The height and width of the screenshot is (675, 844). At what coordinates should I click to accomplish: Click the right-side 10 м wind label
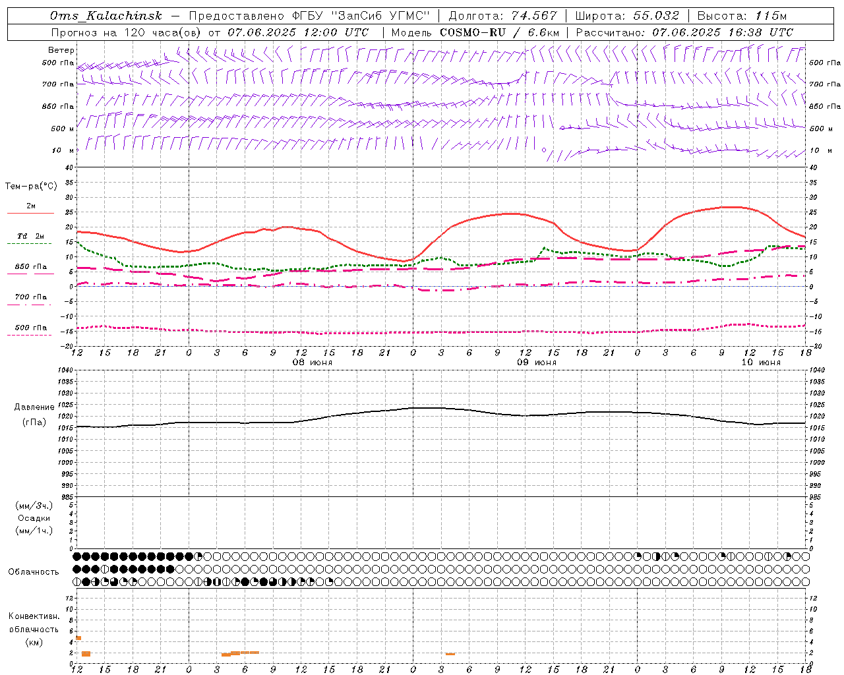click(x=820, y=150)
